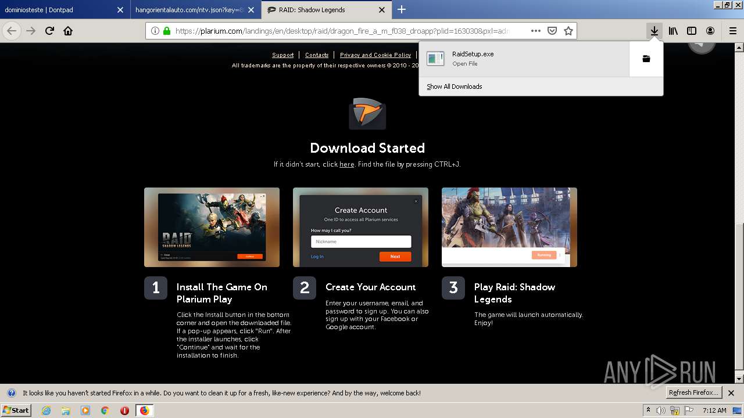Open the folder containing RaidSetup.exe
744x418 pixels.
point(646,59)
